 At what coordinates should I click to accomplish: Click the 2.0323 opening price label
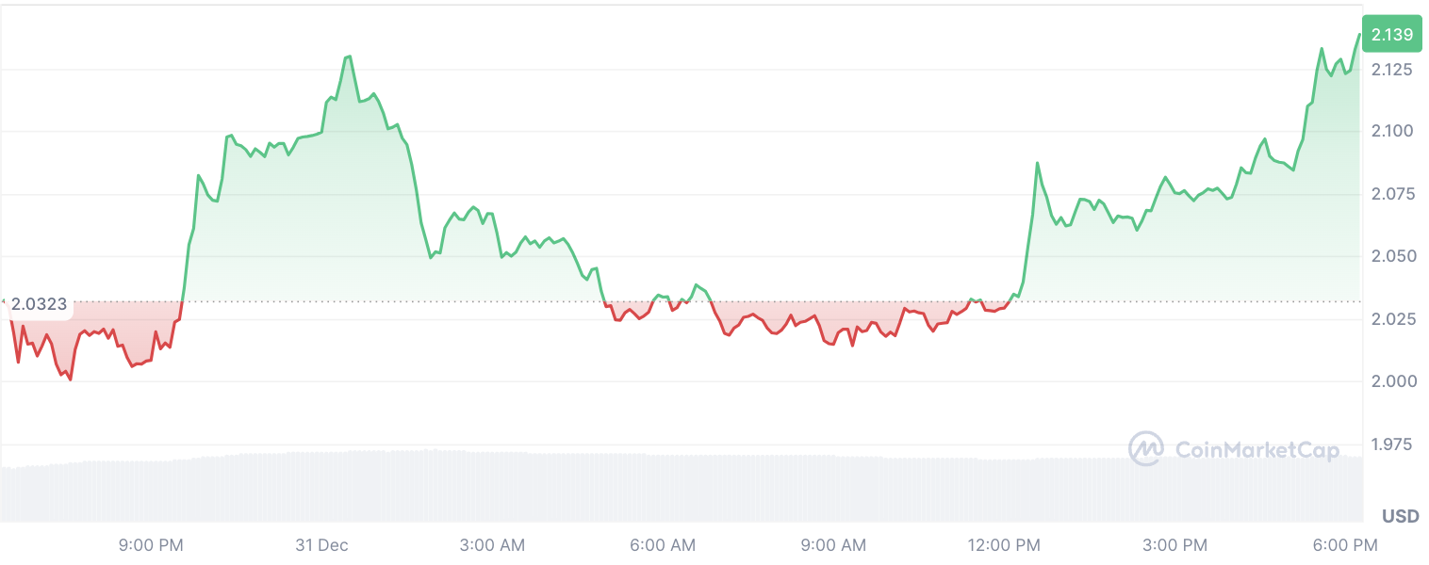tap(39, 304)
